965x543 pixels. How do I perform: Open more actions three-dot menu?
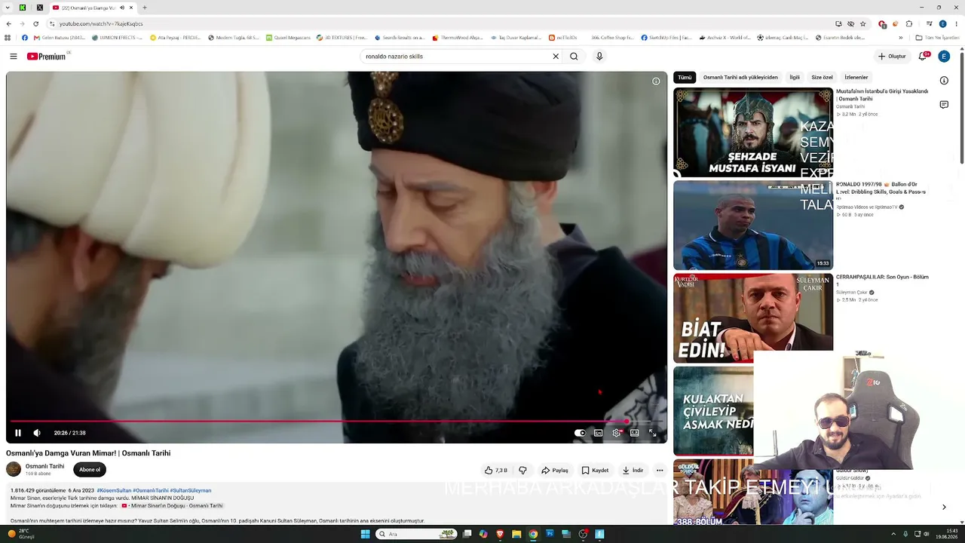[660, 471]
